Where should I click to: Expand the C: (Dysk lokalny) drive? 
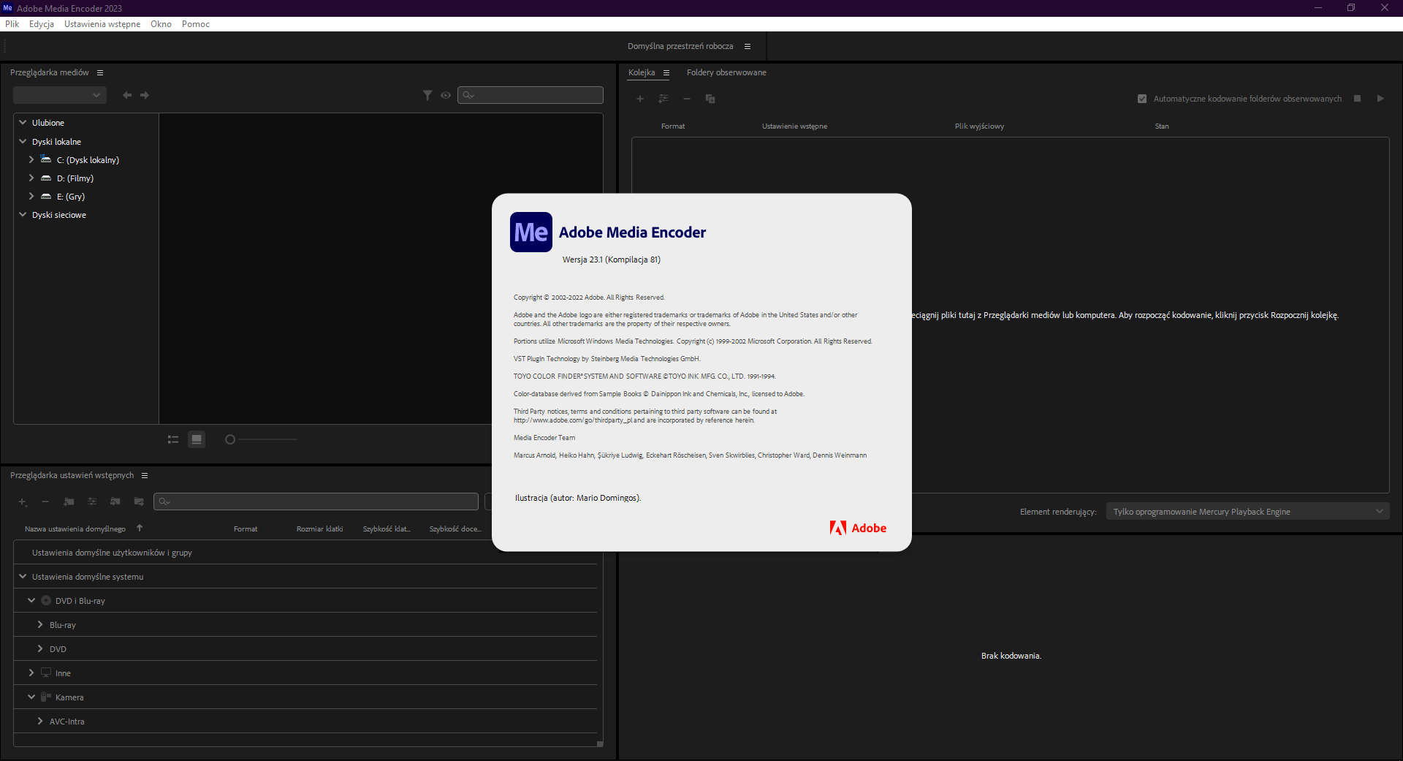(x=31, y=159)
